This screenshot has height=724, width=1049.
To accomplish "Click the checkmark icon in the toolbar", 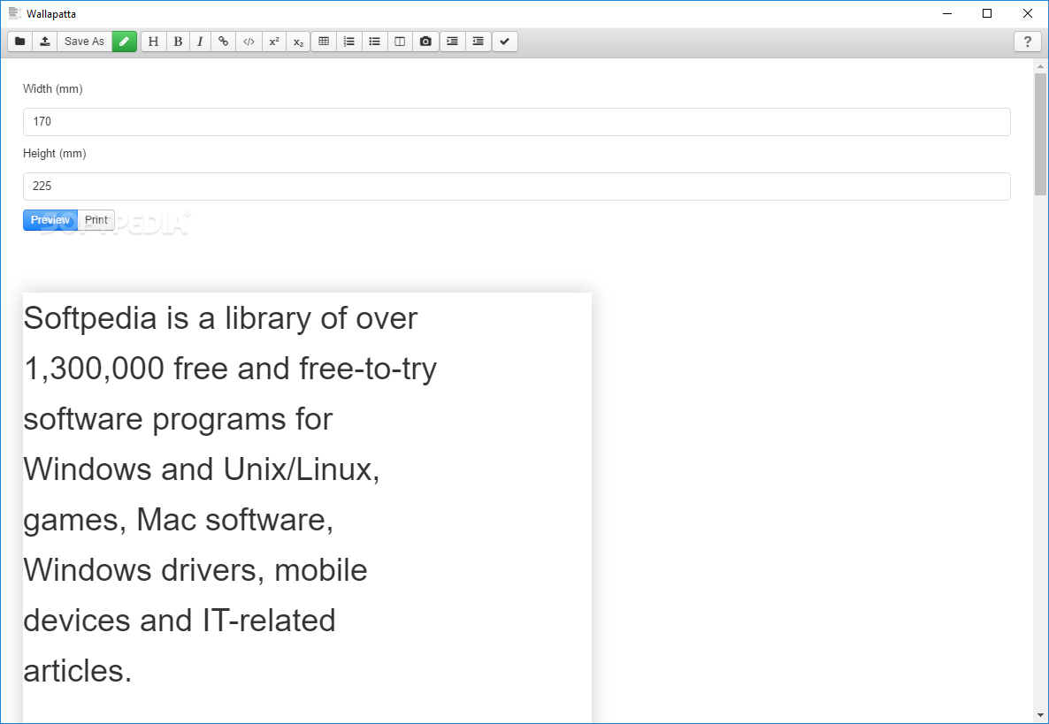I will pos(505,42).
